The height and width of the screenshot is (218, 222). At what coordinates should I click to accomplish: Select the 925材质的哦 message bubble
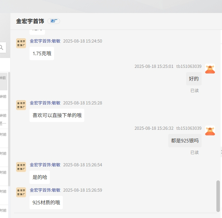[x=46, y=203]
